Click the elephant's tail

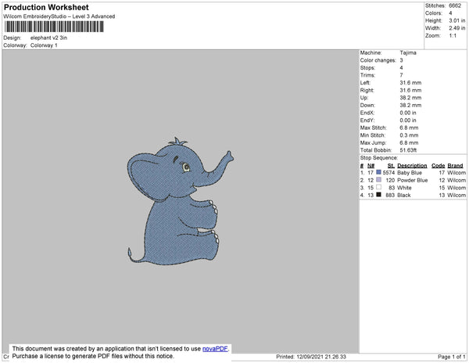pos(131,252)
